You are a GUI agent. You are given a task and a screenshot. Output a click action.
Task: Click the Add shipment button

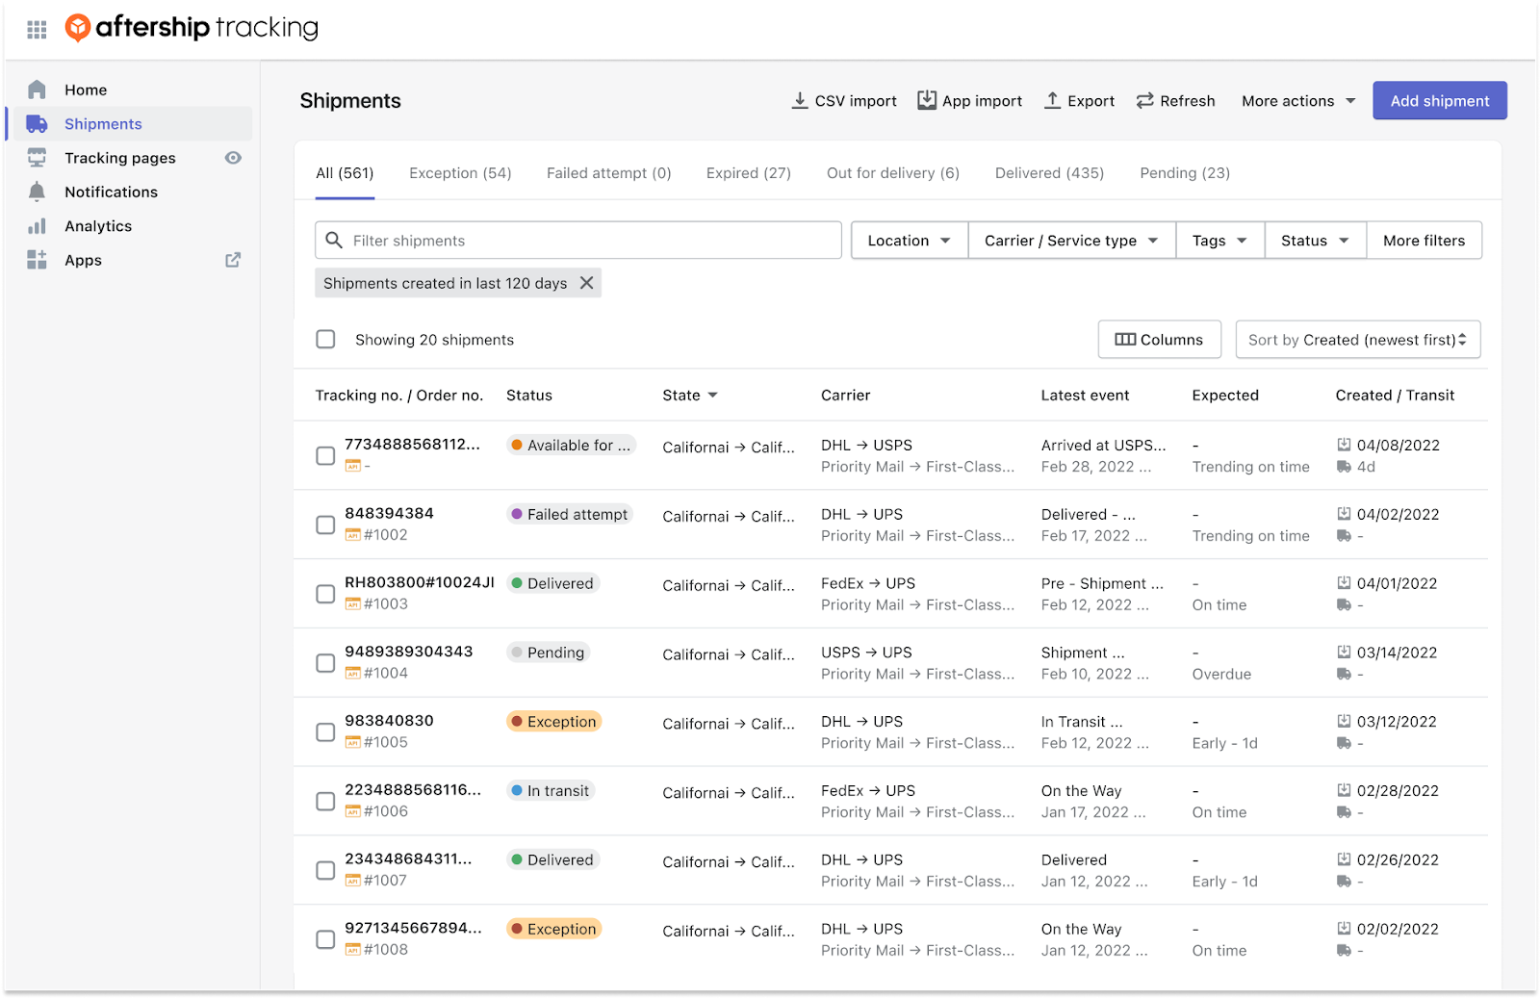coord(1439,101)
